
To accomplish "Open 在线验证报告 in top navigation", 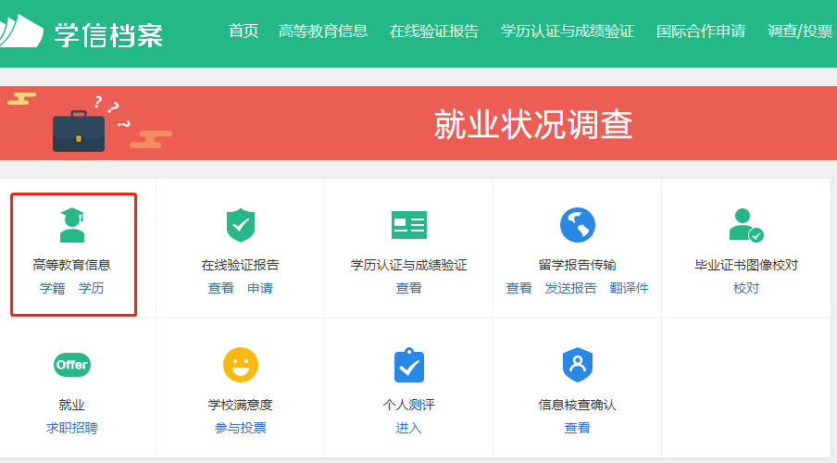I will 434,31.
